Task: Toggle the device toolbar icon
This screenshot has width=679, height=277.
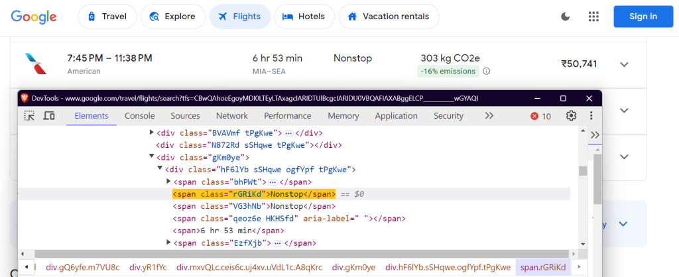Action: (x=49, y=116)
